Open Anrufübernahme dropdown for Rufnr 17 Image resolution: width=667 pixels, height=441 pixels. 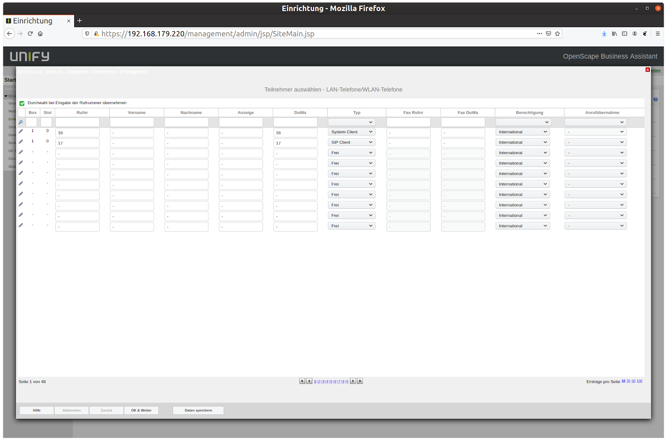(x=595, y=142)
